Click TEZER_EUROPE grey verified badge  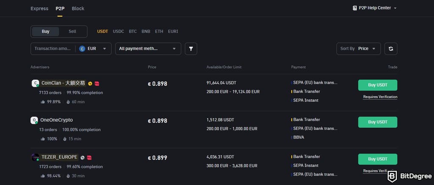point(82,157)
